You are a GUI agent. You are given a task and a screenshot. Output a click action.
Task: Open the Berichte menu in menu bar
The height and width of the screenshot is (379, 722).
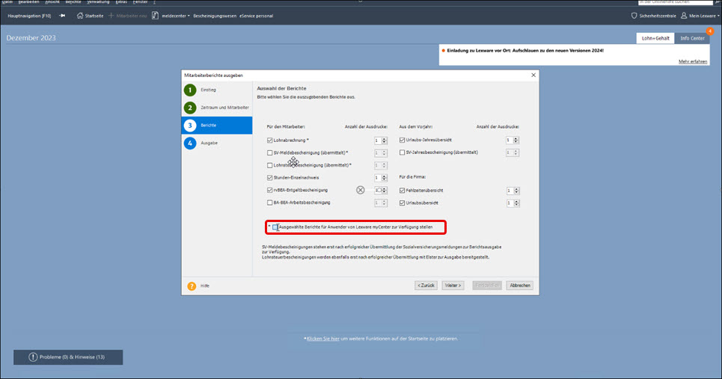(73, 2)
